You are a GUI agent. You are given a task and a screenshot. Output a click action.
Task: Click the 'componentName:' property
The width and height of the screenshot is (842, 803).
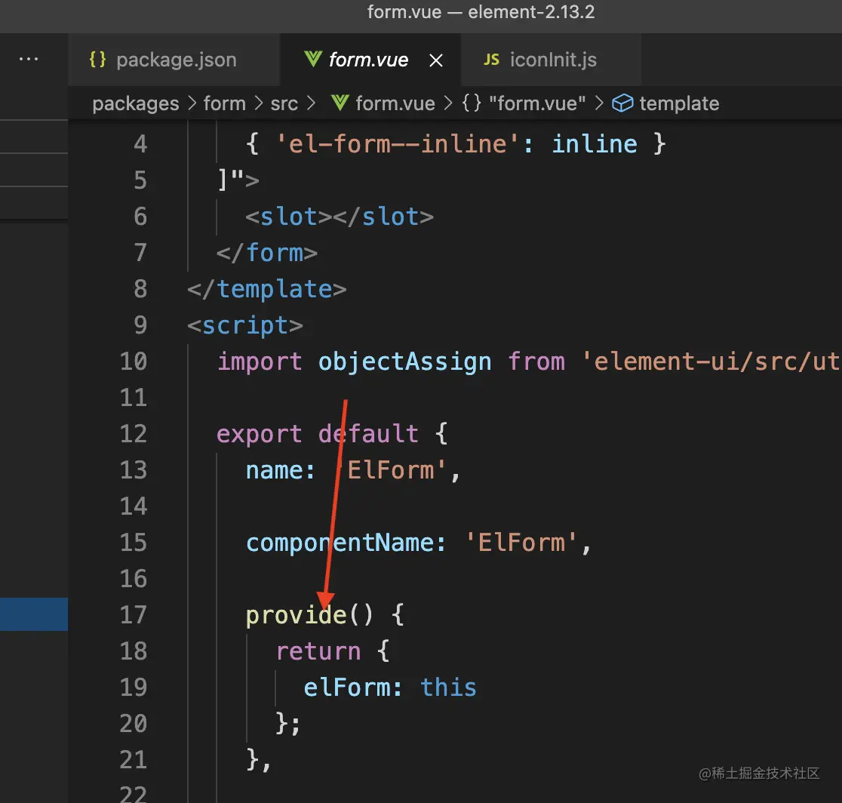point(346,543)
